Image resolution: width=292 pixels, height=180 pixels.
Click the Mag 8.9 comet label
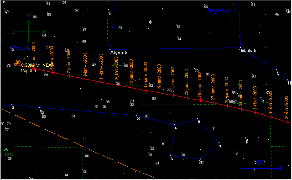click(x=28, y=71)
